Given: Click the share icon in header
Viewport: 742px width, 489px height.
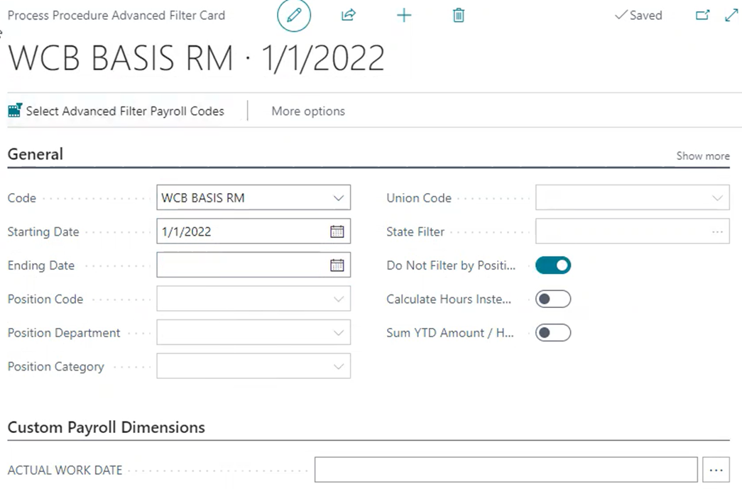Looking at the screenshot, I should click(348, 15).
